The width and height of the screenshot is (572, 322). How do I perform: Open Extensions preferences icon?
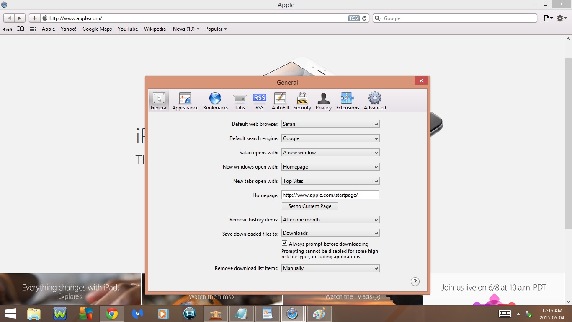pyautogui.click(x=348, y=101)
